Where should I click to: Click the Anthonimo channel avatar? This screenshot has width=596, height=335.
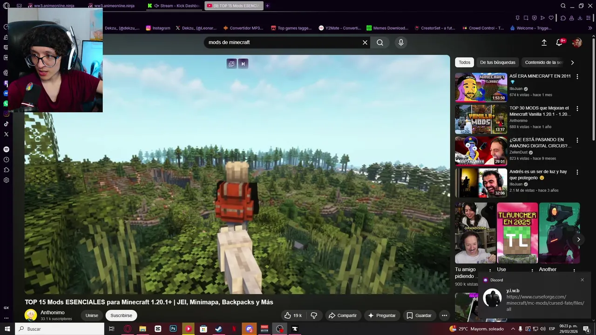(x=31, y=315)
